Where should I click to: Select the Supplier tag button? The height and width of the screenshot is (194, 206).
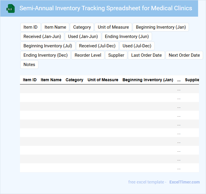point(116,55)
